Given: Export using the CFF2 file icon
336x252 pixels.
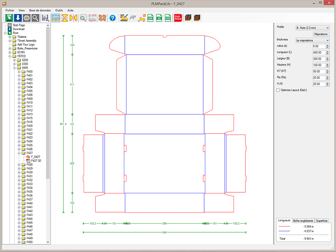Looking at the screenshot, I should coord(168,18).
